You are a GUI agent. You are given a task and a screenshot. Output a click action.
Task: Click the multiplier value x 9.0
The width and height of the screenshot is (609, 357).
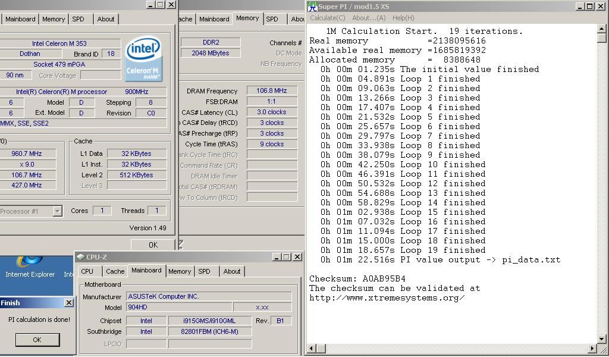coord(27,164)
